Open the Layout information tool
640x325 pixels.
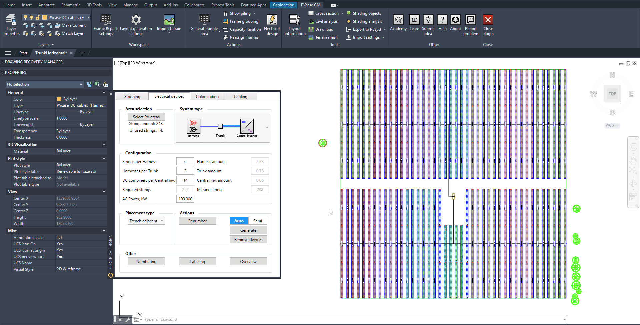click(295, 20)
